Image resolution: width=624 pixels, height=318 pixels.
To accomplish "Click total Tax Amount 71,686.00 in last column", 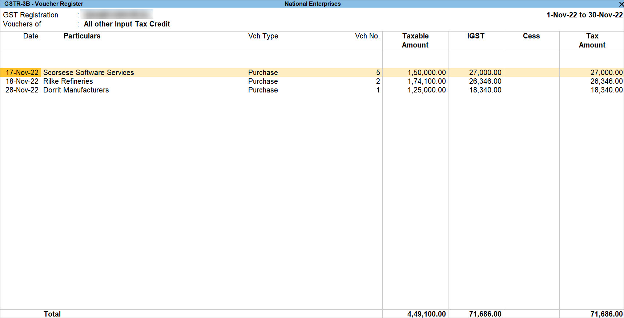I will 607,314.
